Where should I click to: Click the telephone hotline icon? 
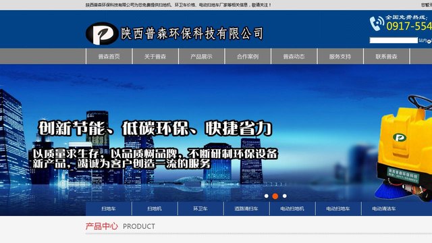[377, 23]
